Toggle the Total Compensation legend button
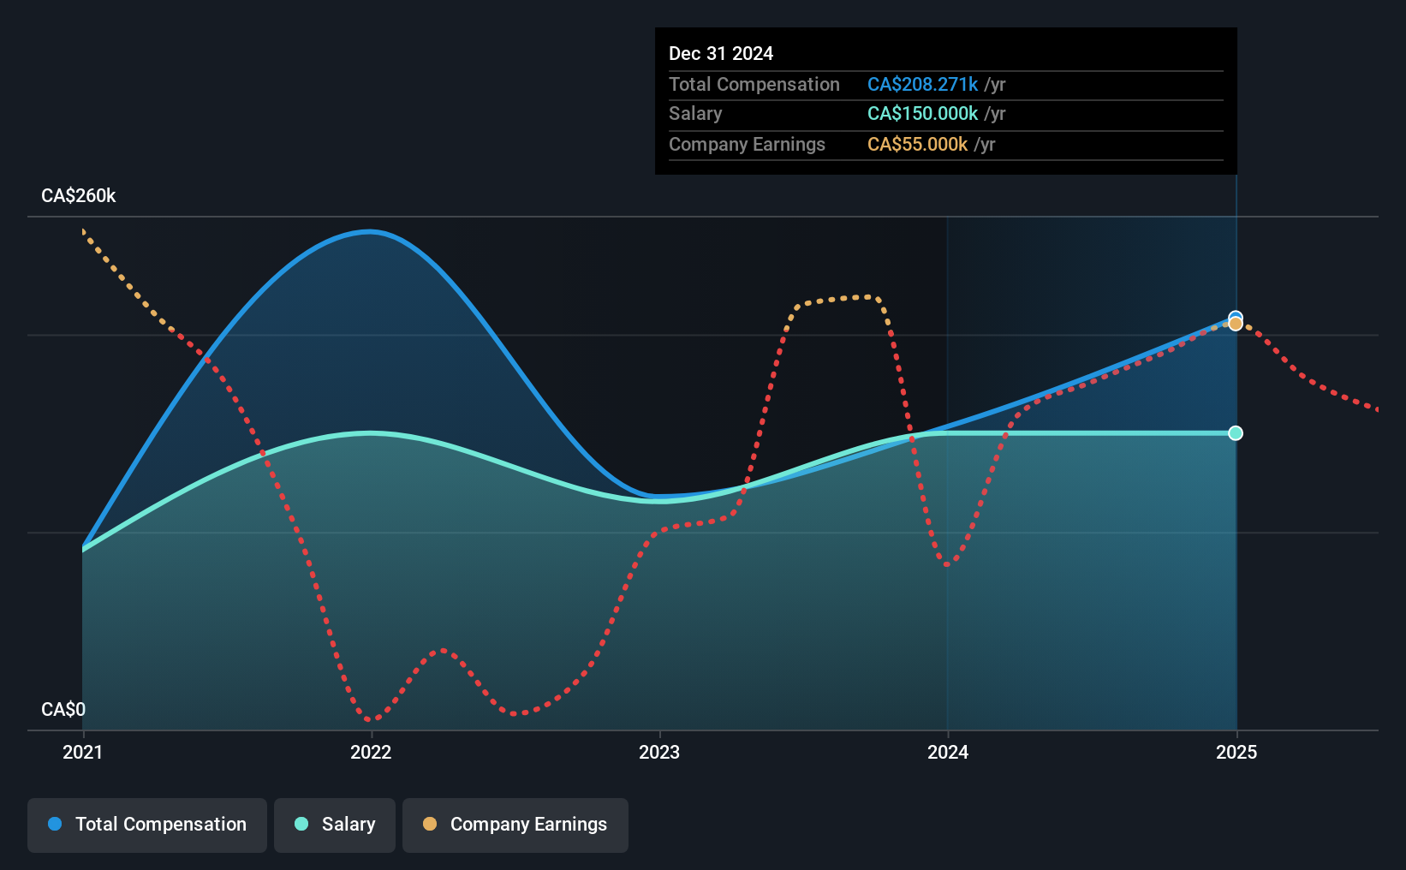 pyautogui.click(x=147, y=825)
